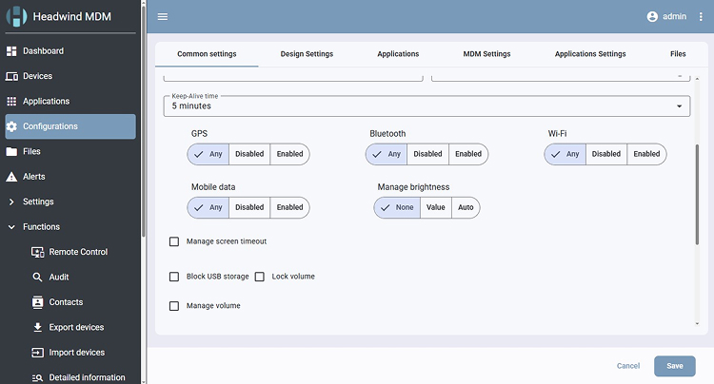Image resolution: width=714 pixels, height=384 pixels.
Task: Set Bluetooth to Any
Action: (x=387, y=154)
